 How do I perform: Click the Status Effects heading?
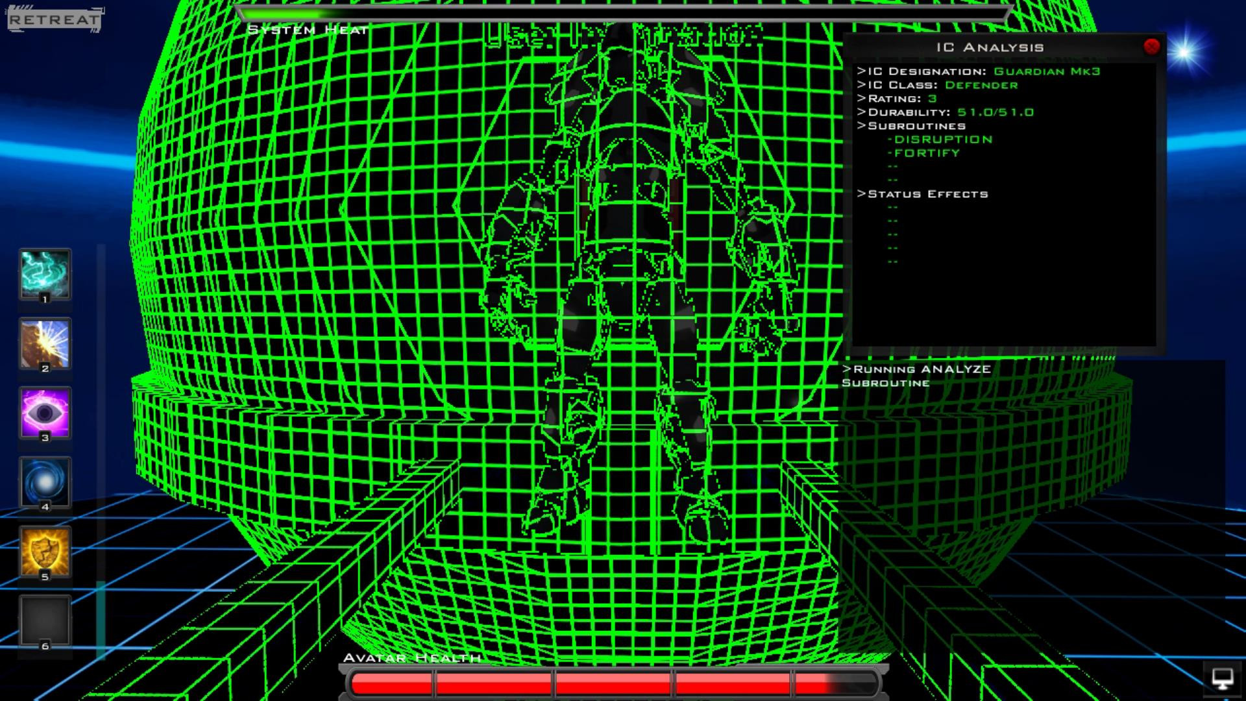[x=922, y=194]
